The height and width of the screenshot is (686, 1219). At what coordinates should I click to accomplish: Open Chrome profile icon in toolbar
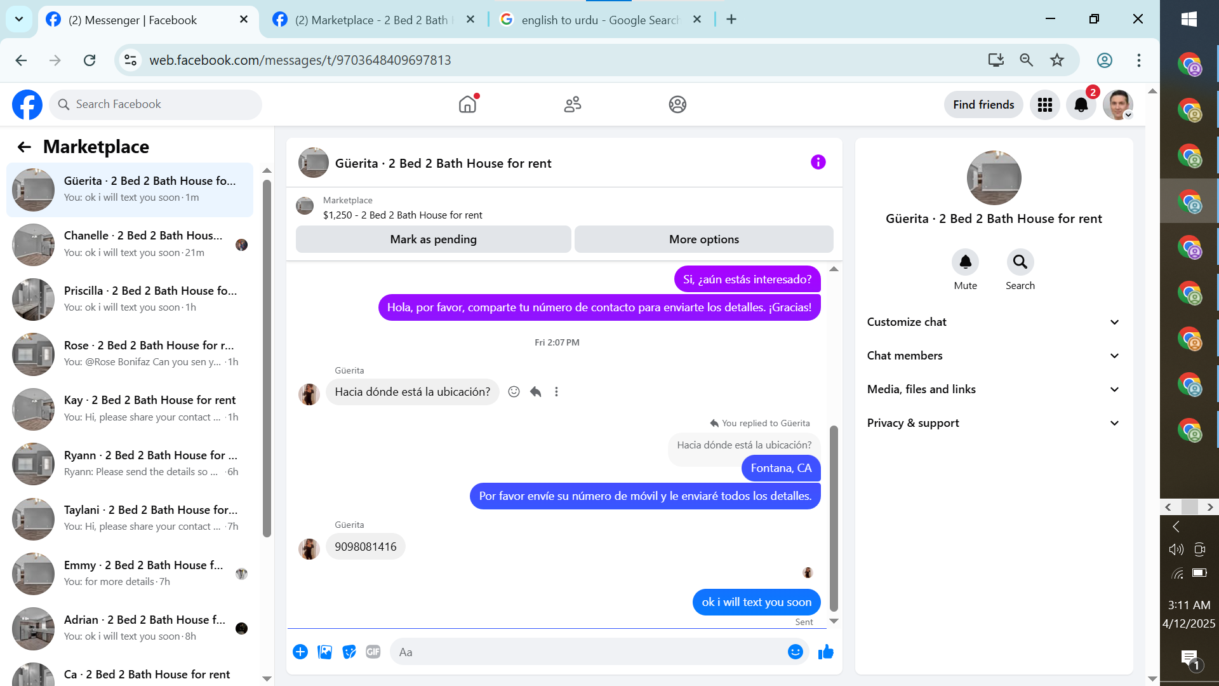1105,60
